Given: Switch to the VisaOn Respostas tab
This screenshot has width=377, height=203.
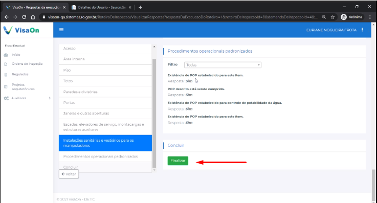Looking at the screenshot, I should pos(36,8).
